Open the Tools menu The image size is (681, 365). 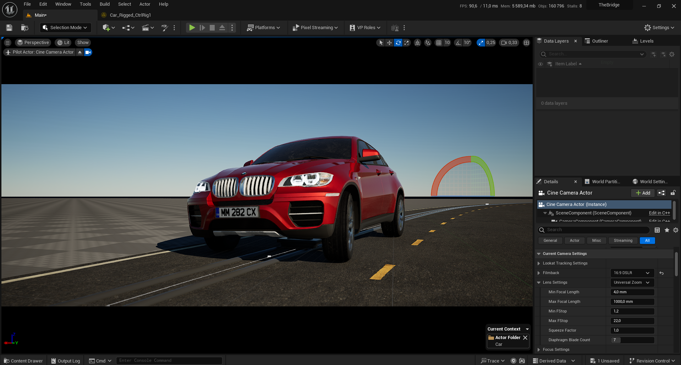85,4
